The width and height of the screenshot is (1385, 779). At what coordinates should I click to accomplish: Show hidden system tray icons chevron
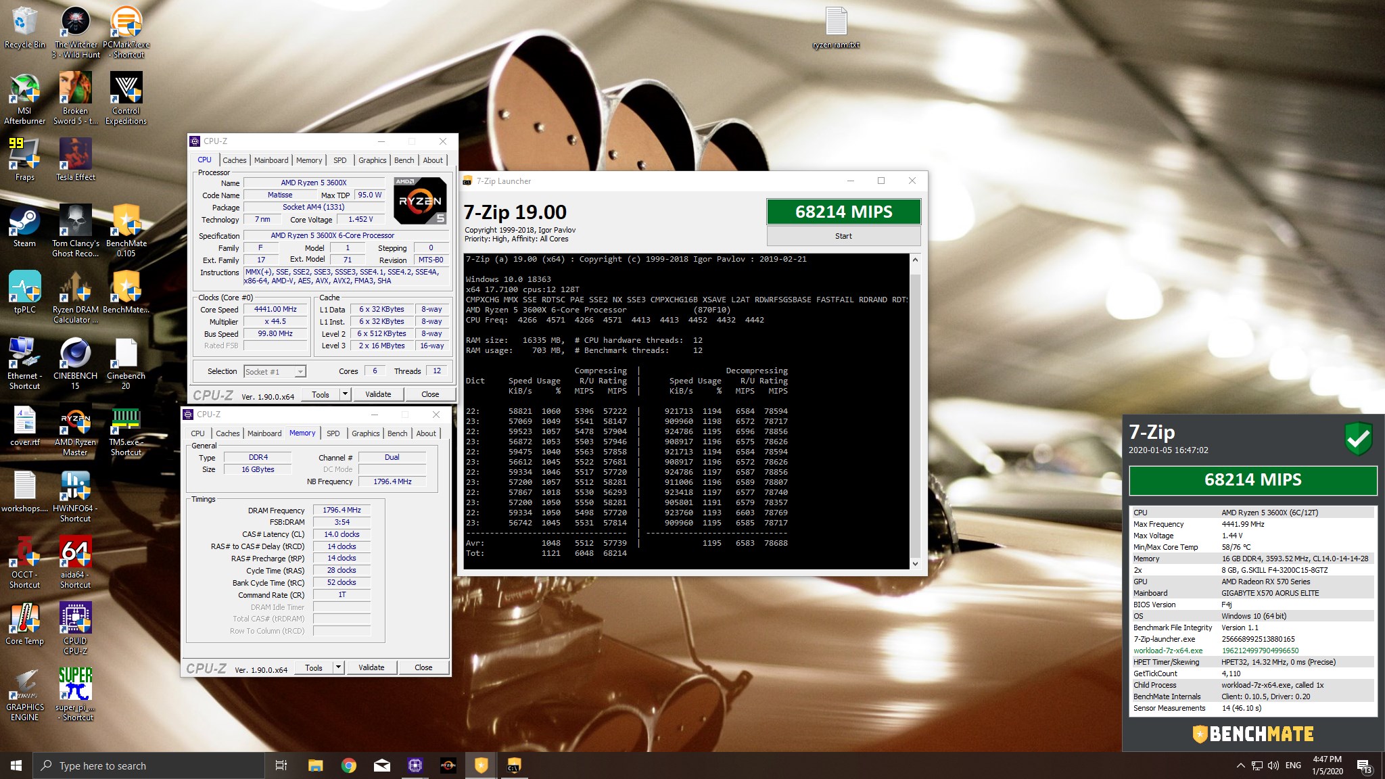click(x=1240, y=765)
